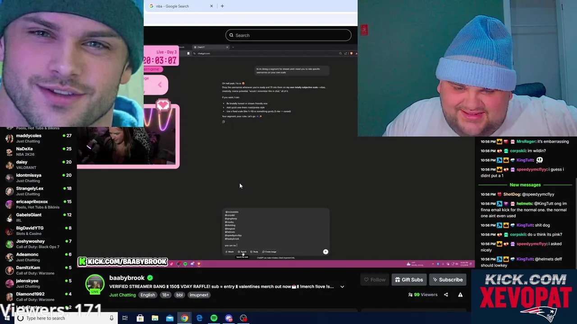Screen dimensions: 577x324
Task: Click the baabybrook channel name
Action: click(127, 278)
